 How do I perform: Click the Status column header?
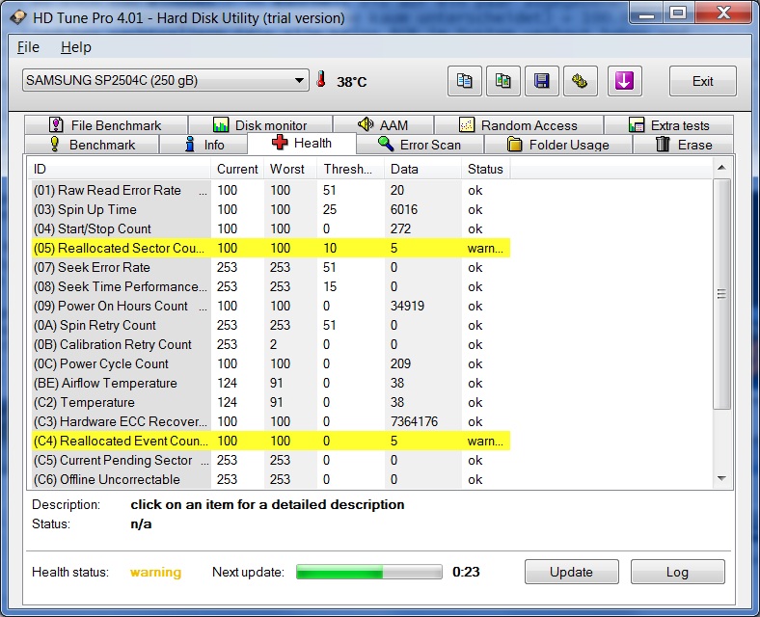click(x=486, y=169)
